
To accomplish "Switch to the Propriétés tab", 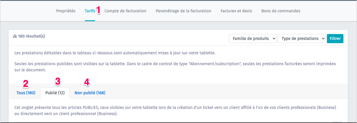I will tap(66, 11).
